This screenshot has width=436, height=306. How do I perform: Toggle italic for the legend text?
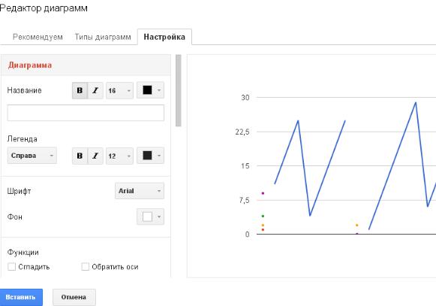95,156
